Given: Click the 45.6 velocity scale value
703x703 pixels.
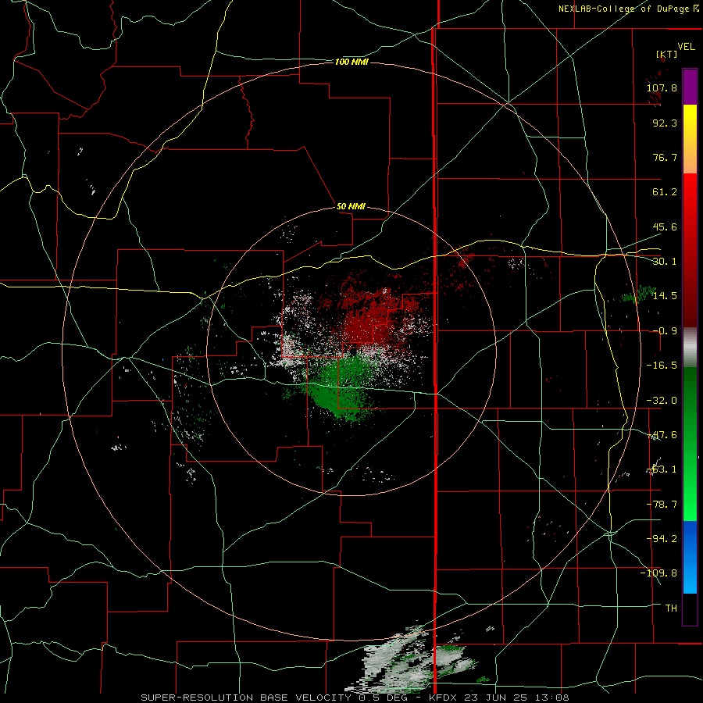Looking at the screenshot, I should pos(665,227).
